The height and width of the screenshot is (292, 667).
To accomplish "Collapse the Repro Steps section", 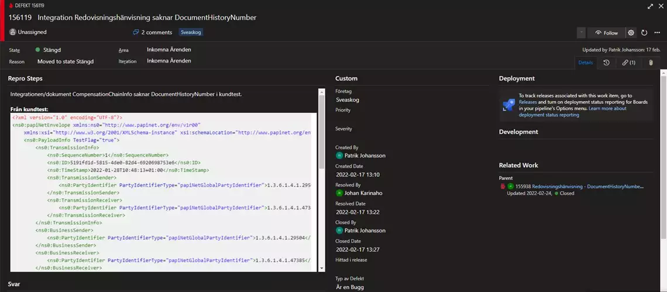I will [x=25, y=78].
